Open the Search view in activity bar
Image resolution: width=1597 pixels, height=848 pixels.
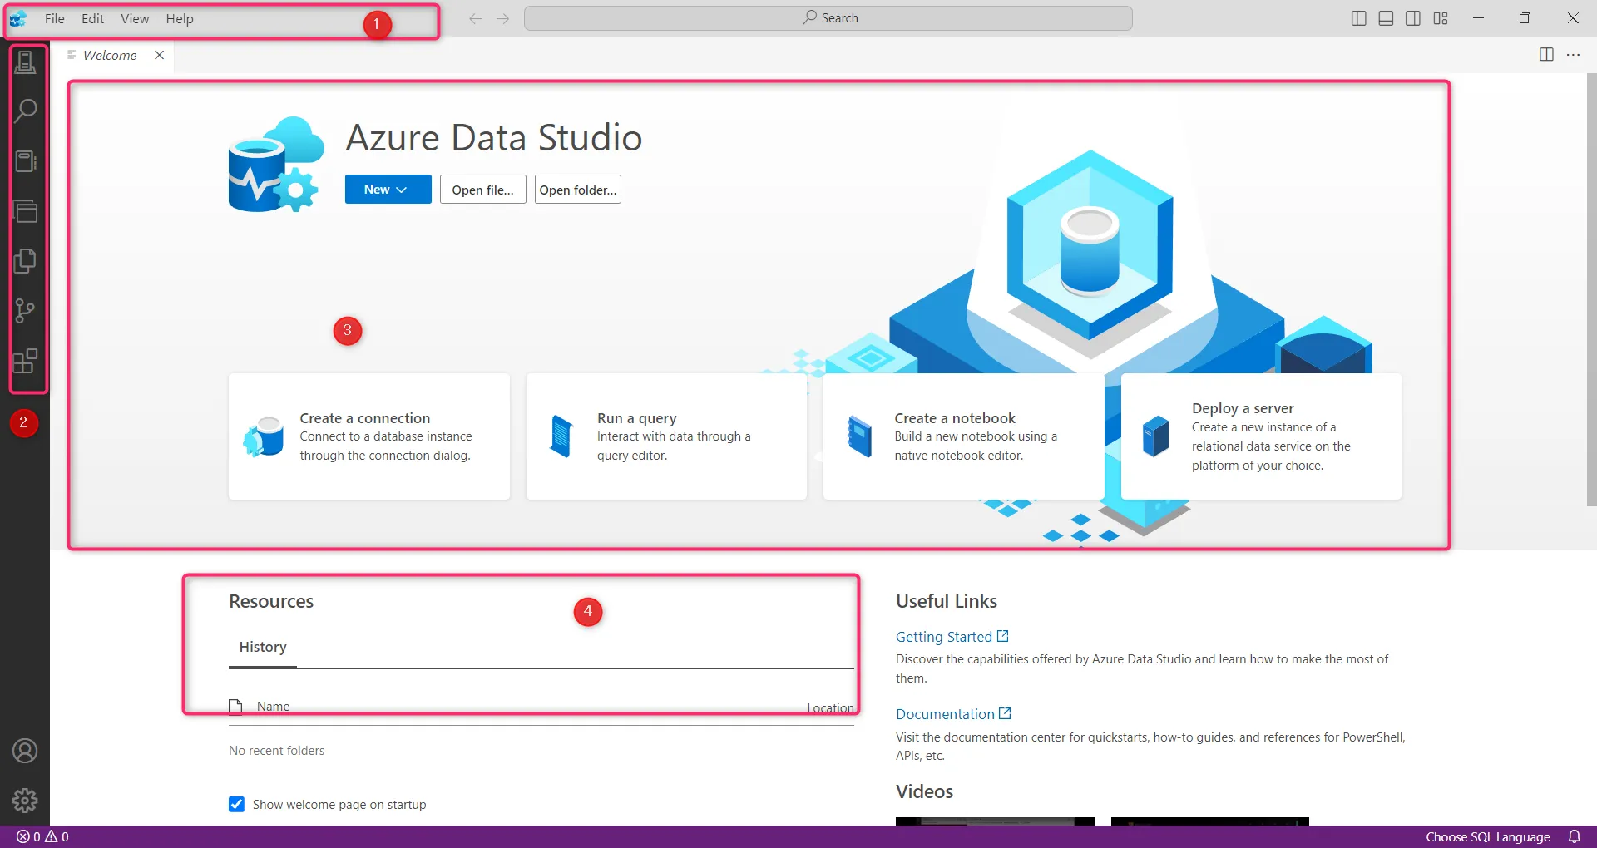pos(25,111)
